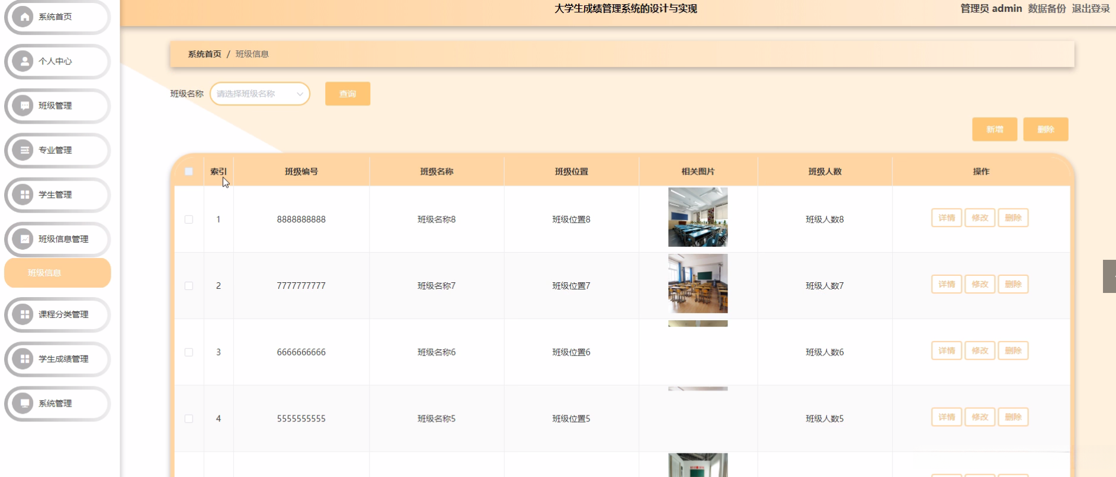Click the 班级人数 column header

coord(825,172)
